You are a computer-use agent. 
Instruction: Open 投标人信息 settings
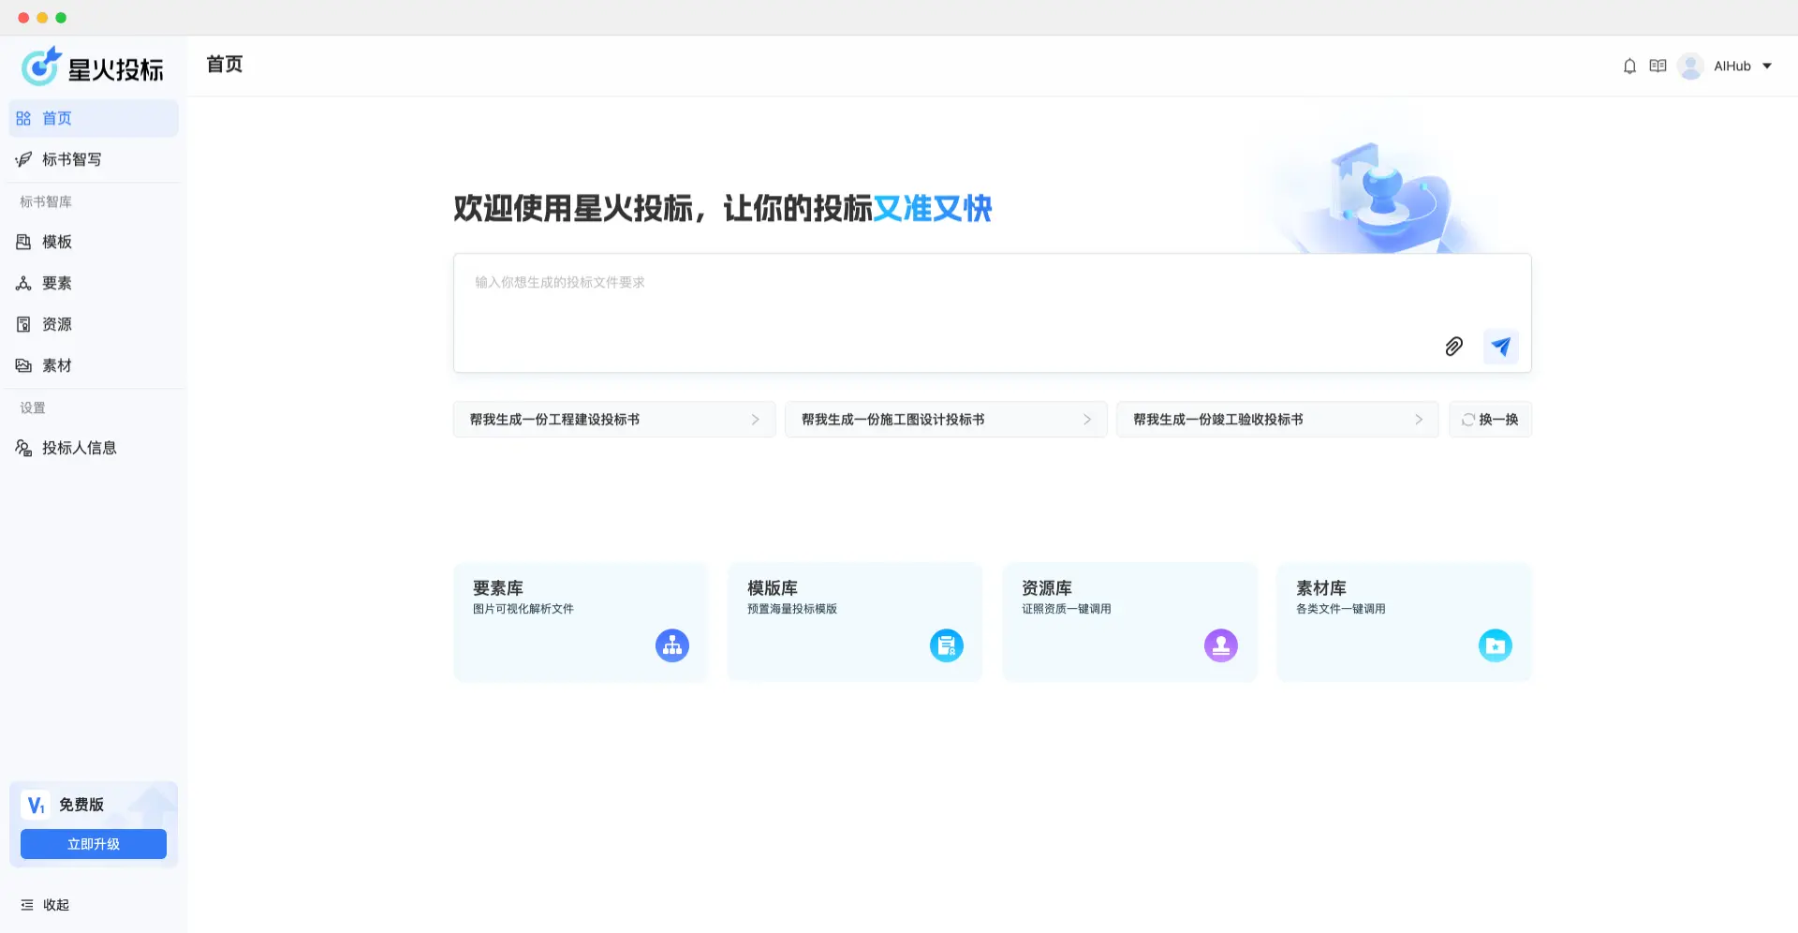coord(79,448)
